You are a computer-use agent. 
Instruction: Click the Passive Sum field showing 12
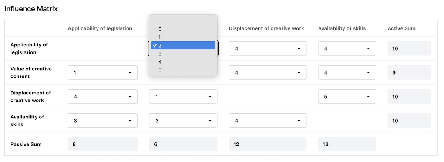tap(267, 144)
